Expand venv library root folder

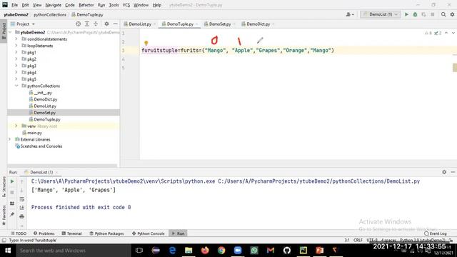pos(16,126)
